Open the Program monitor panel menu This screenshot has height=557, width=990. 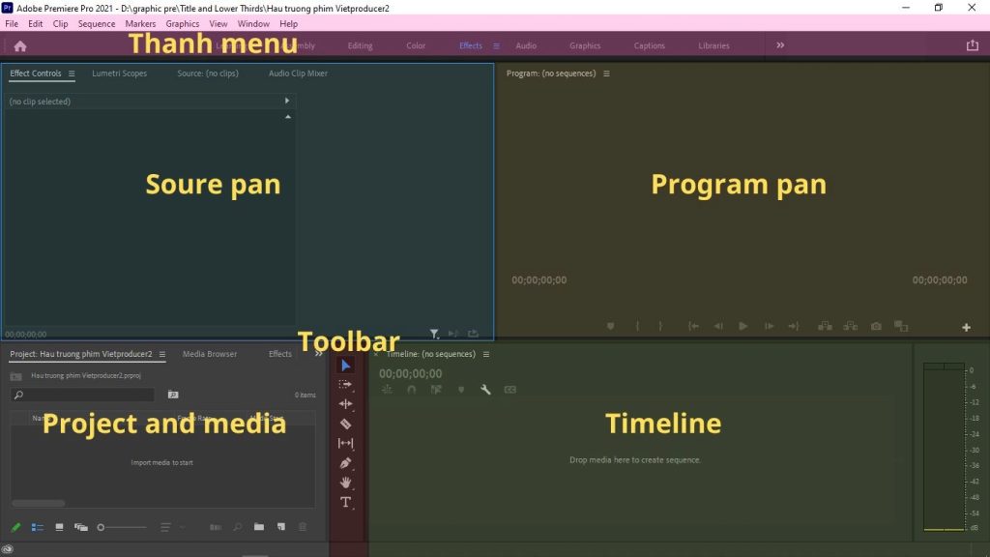click(605, 73)
